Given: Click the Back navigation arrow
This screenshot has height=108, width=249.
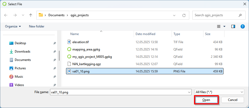Looking at the screenshot, I should (6, 15).
